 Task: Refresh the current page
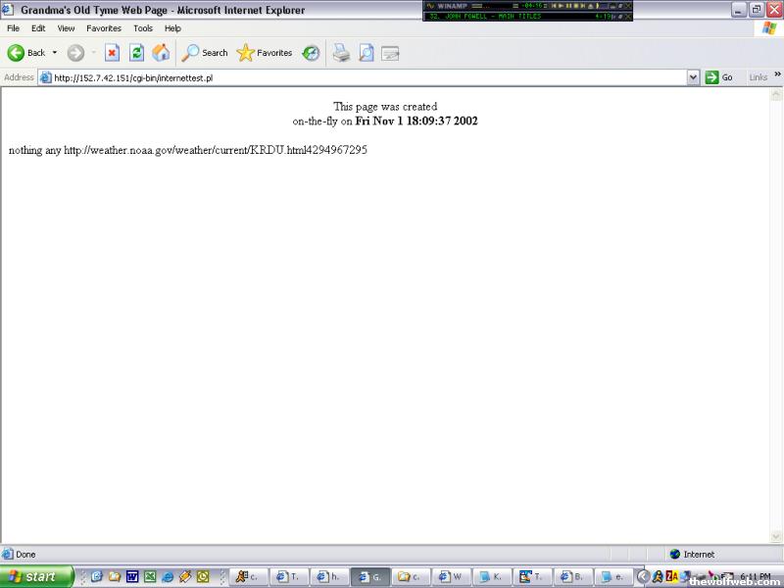pos(136,53)
